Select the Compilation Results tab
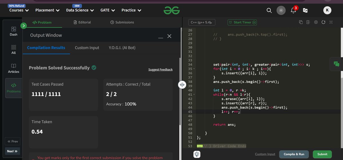This screenshot has width=343, height=160. pos(46,48)
